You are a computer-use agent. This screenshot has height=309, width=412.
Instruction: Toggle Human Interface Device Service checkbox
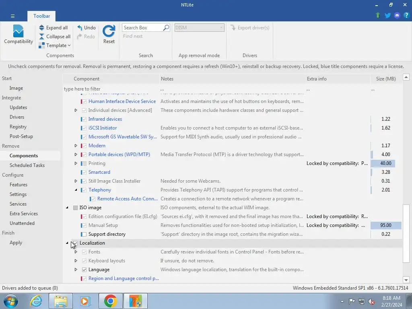pos(84,101)
